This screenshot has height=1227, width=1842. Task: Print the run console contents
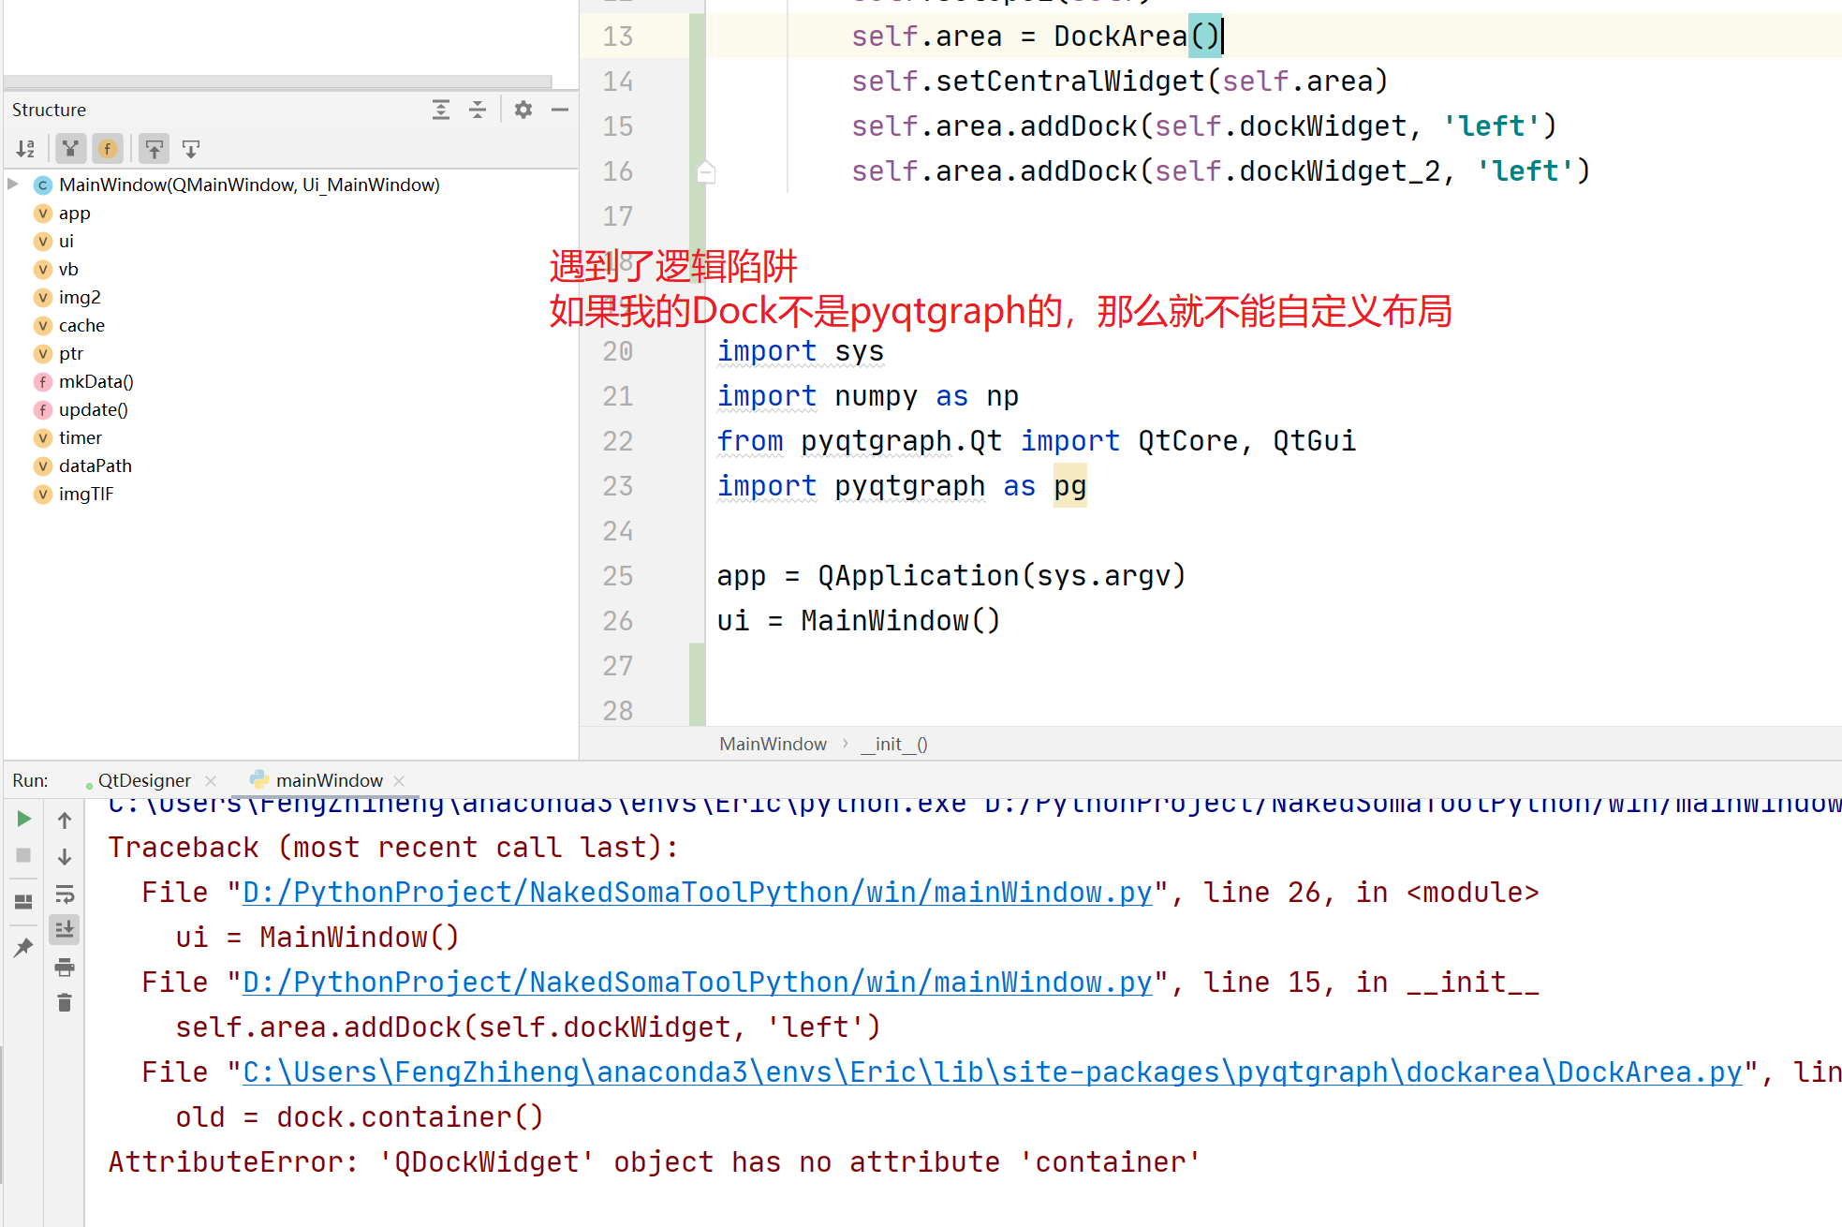tap(64, 967)
